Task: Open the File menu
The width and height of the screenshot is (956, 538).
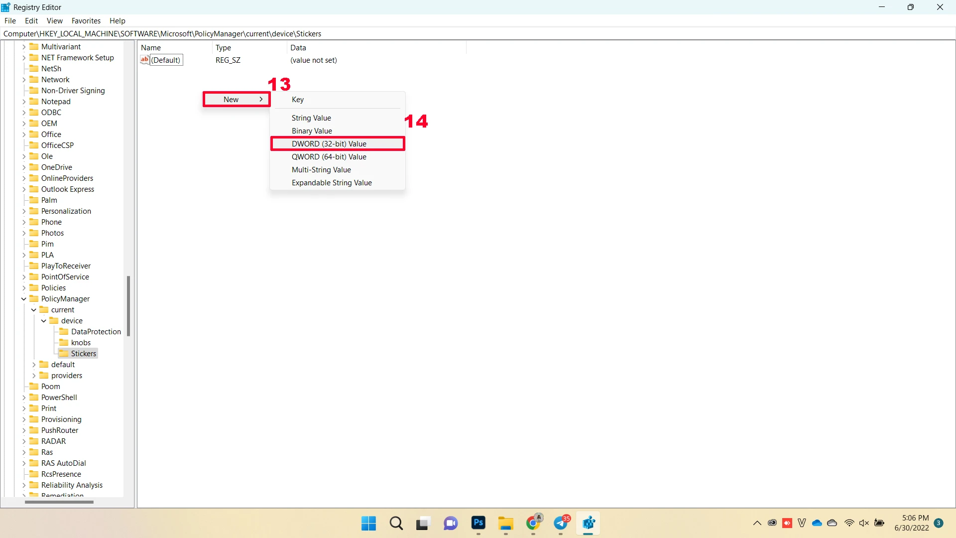Action: tap(10, 20)
